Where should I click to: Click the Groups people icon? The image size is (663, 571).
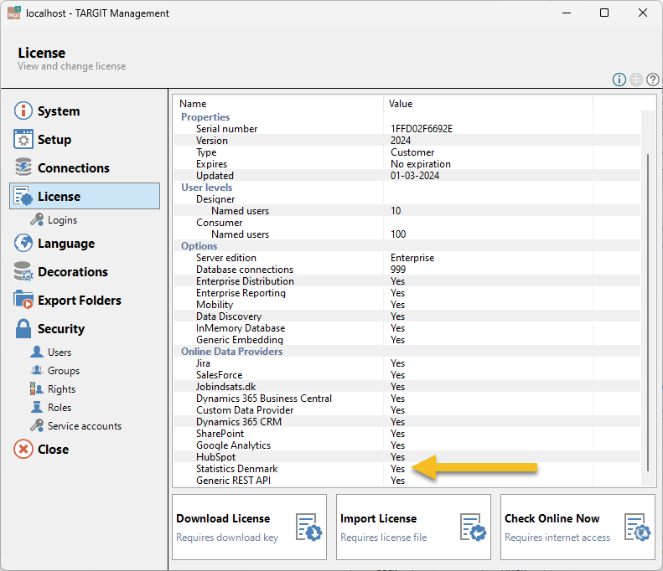pyautogui.click(x=37, y=370)
